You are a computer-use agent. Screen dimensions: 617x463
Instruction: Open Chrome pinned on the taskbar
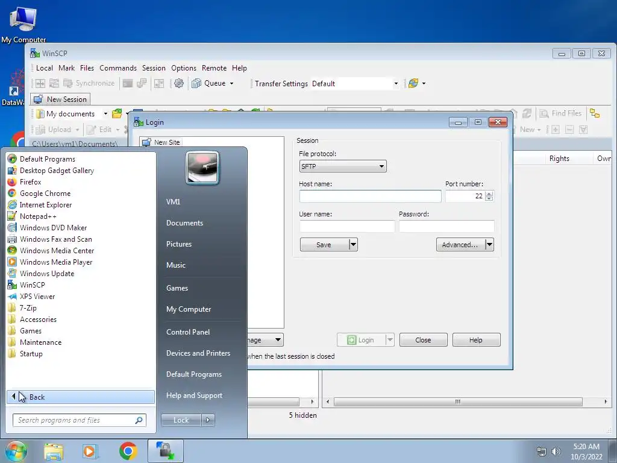tap(128, 451)
